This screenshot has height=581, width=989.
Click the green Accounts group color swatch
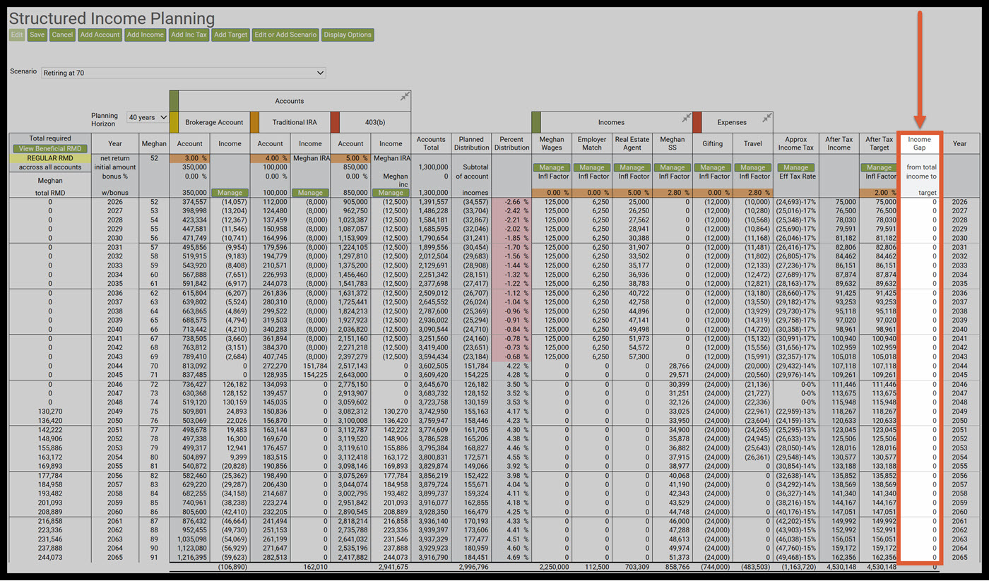[174, 101]
